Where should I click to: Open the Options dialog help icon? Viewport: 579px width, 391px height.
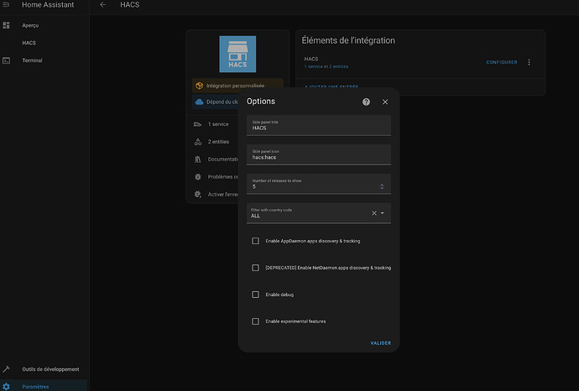(366, 102)
